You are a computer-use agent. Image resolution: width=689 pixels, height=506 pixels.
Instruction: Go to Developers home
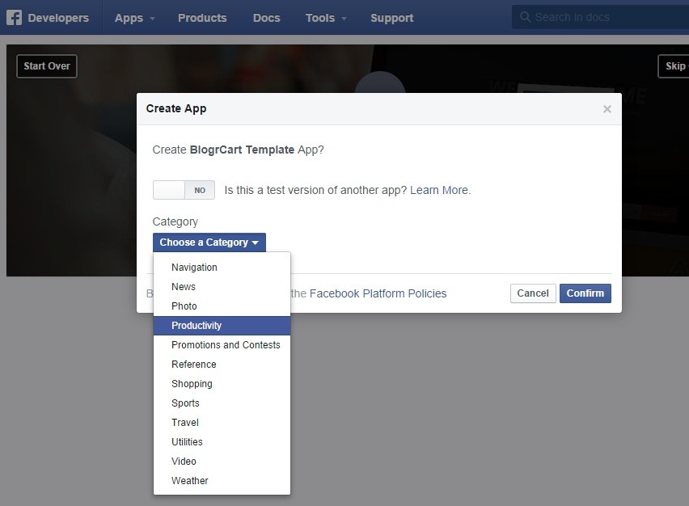[x=58, y=18]
